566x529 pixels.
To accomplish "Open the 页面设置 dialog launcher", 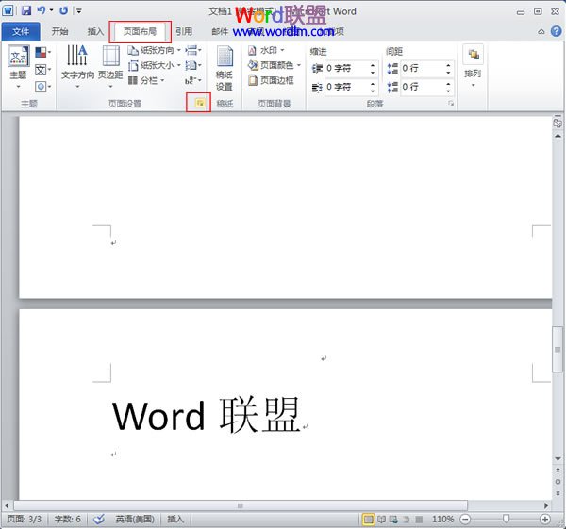I will pyautogui.click(x=199, y=103).
